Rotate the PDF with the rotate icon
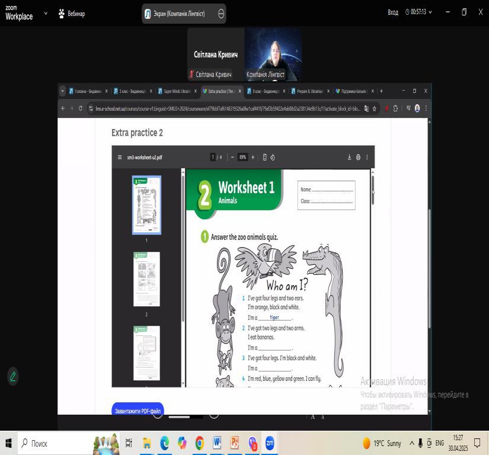This screenshot has width=489, height=455. pos(273,158)
